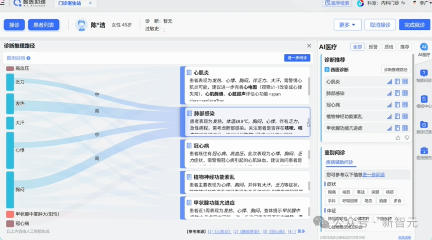The height and width of the screenshot is (240, 432).
Task: Open the 更多 dropdown
Action: point(347,24)
